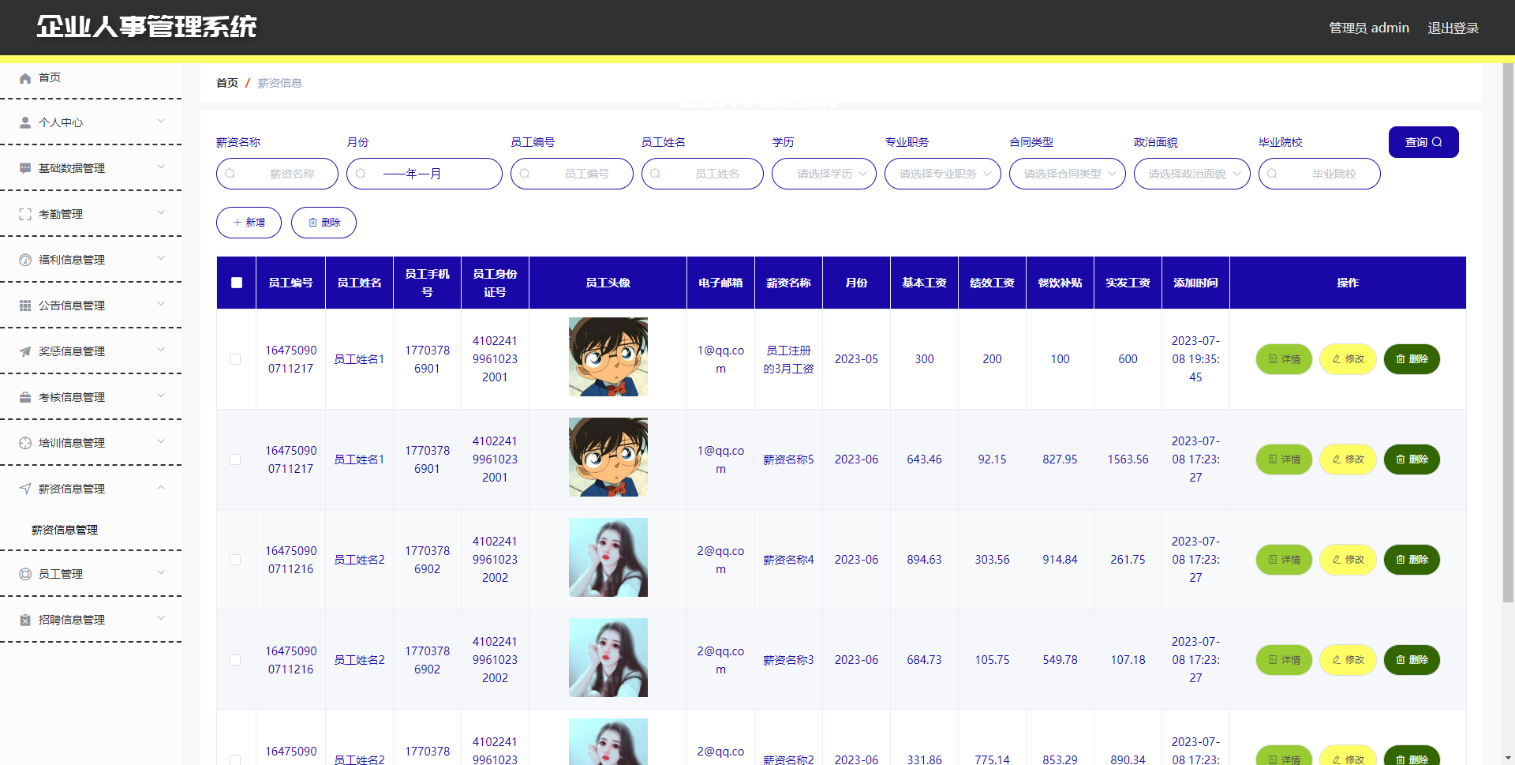Click the page vertical scrollbar
This screenshot has width=1515, height=765.
[x=1508, y=332]
